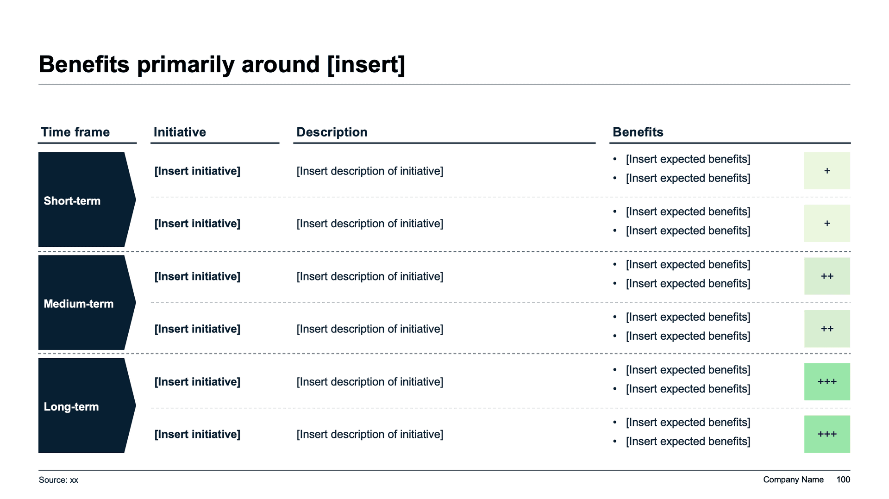Viewport: 889px width, 499px height.
Task: Click the slide title "Benefits primarily around [insert]"
Action: point(222,64)
